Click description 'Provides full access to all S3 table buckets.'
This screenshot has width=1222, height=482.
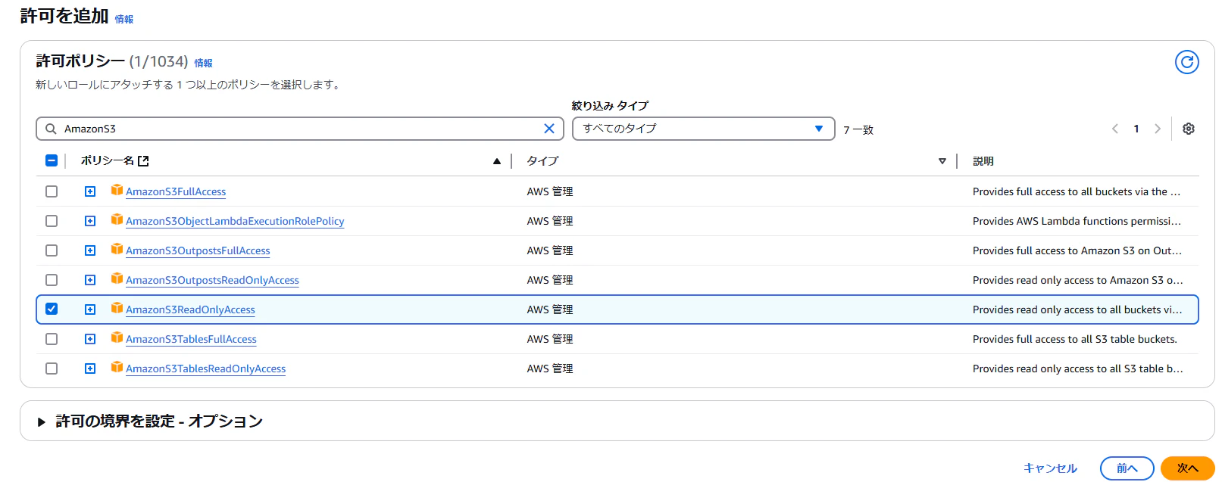[x=1075, y=340]
